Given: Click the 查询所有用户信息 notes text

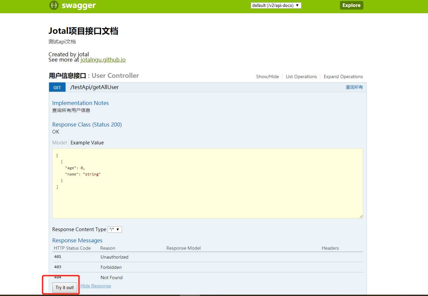Looking at the screenshot, I should tap(71, 110).
